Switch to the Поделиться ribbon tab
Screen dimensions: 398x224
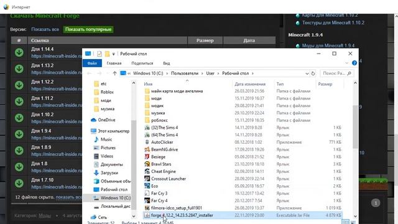[142, 63]
